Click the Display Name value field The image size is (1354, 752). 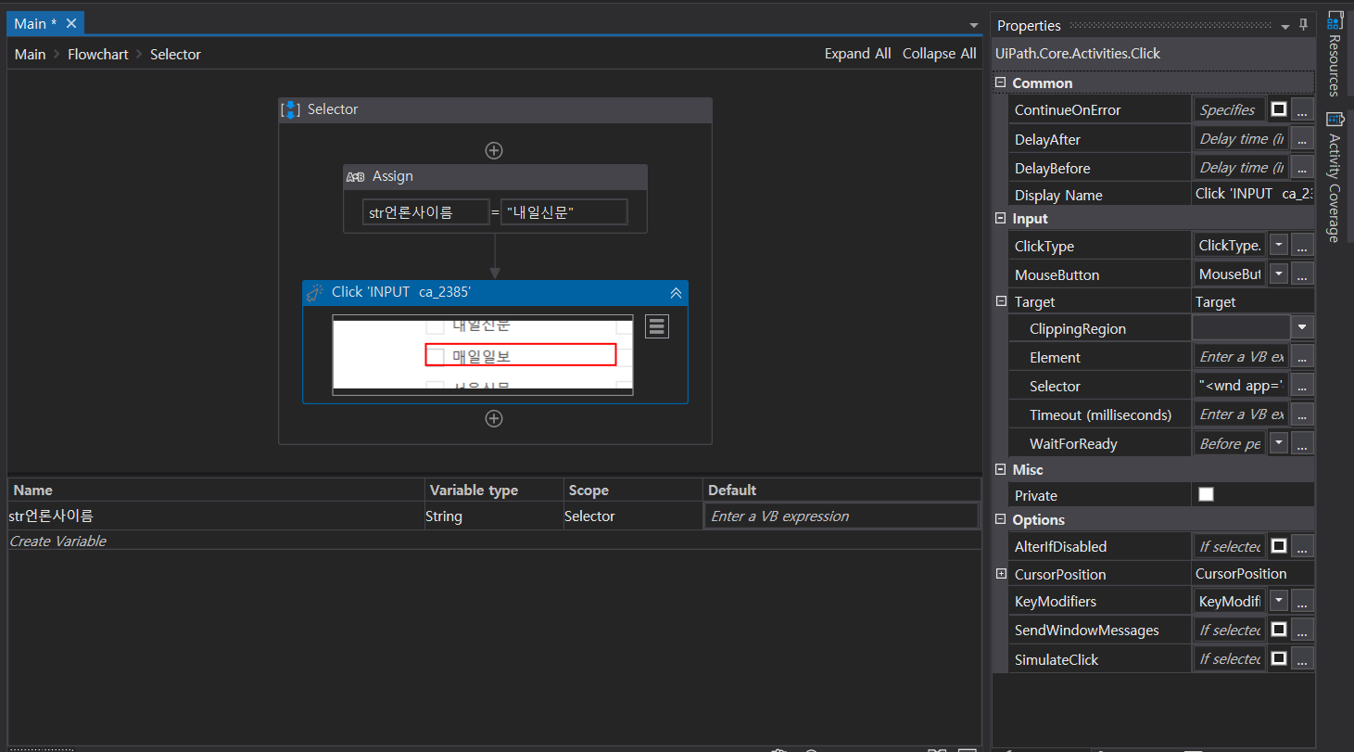(x=1254, y=193)
